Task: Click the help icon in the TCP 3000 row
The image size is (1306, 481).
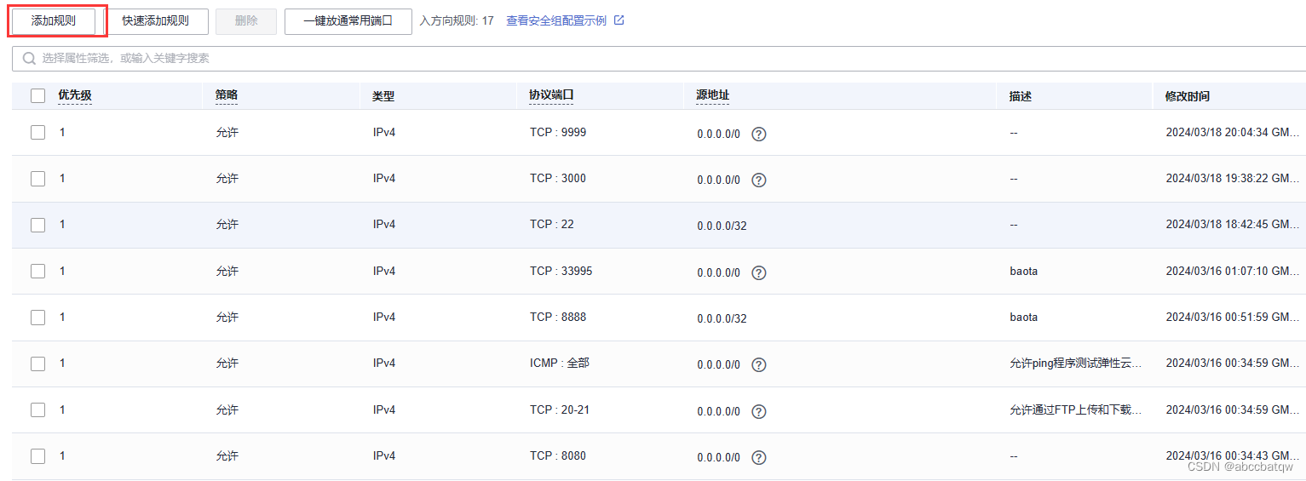Action: [759, 180]
